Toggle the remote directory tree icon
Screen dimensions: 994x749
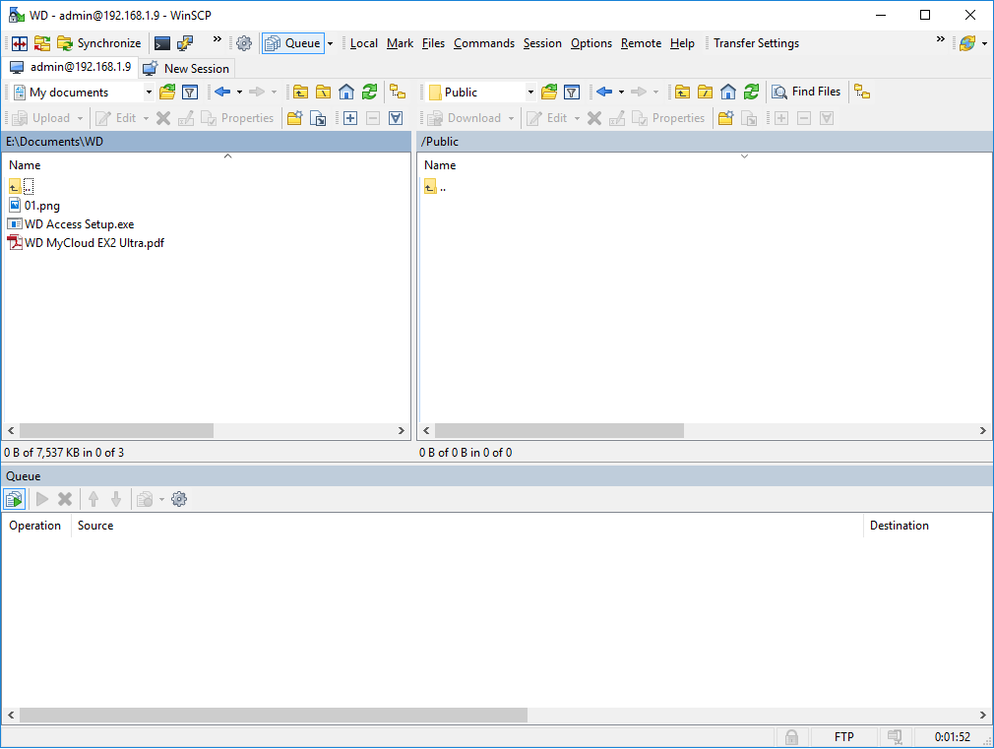862,92
